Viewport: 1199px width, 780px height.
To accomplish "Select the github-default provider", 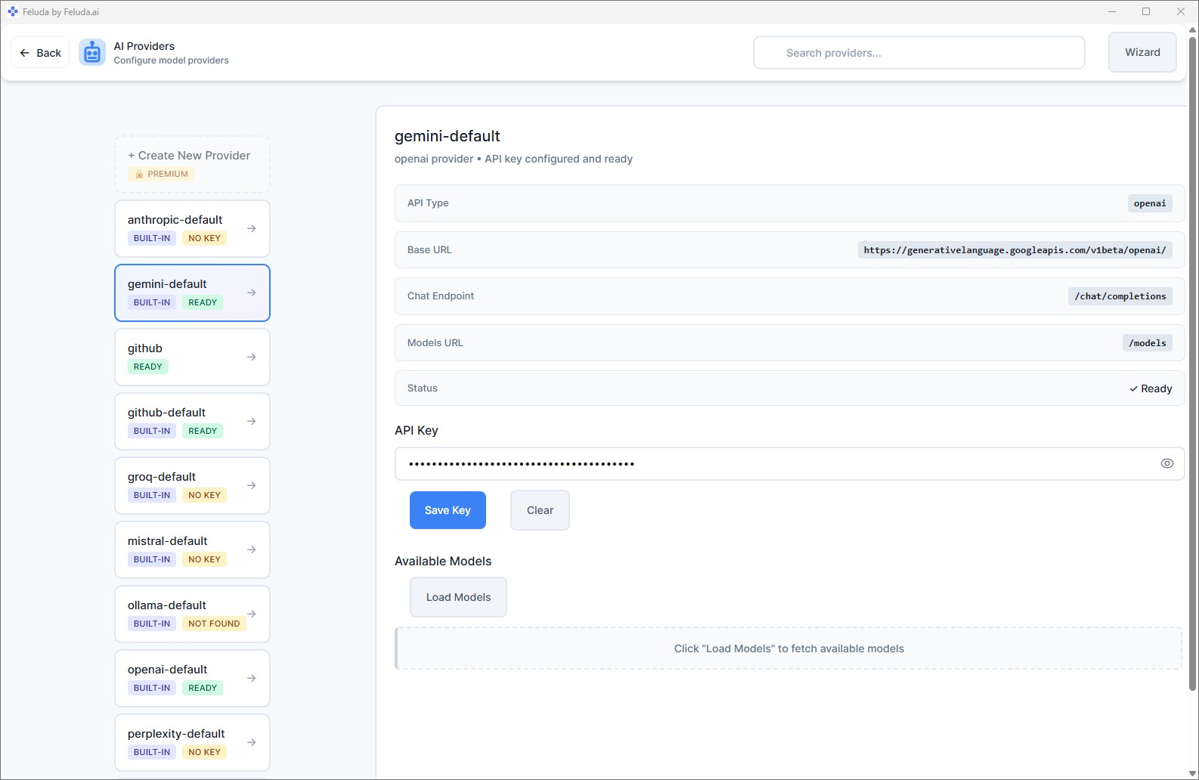I will click(192, 421).
